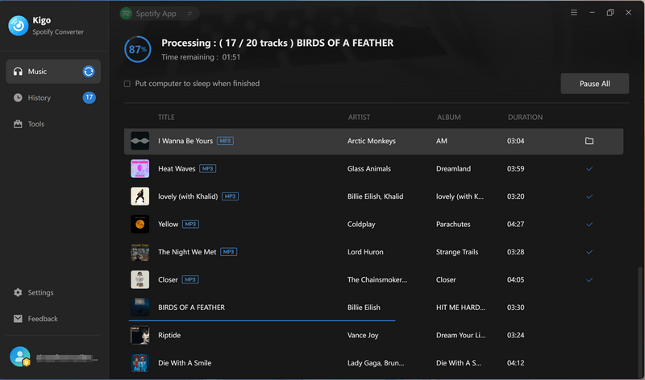Click the Yellow album cover
645x380 pixels.
(139, 225)
